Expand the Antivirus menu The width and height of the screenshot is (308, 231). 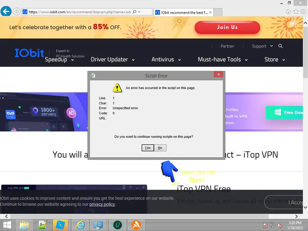(166, 60)
